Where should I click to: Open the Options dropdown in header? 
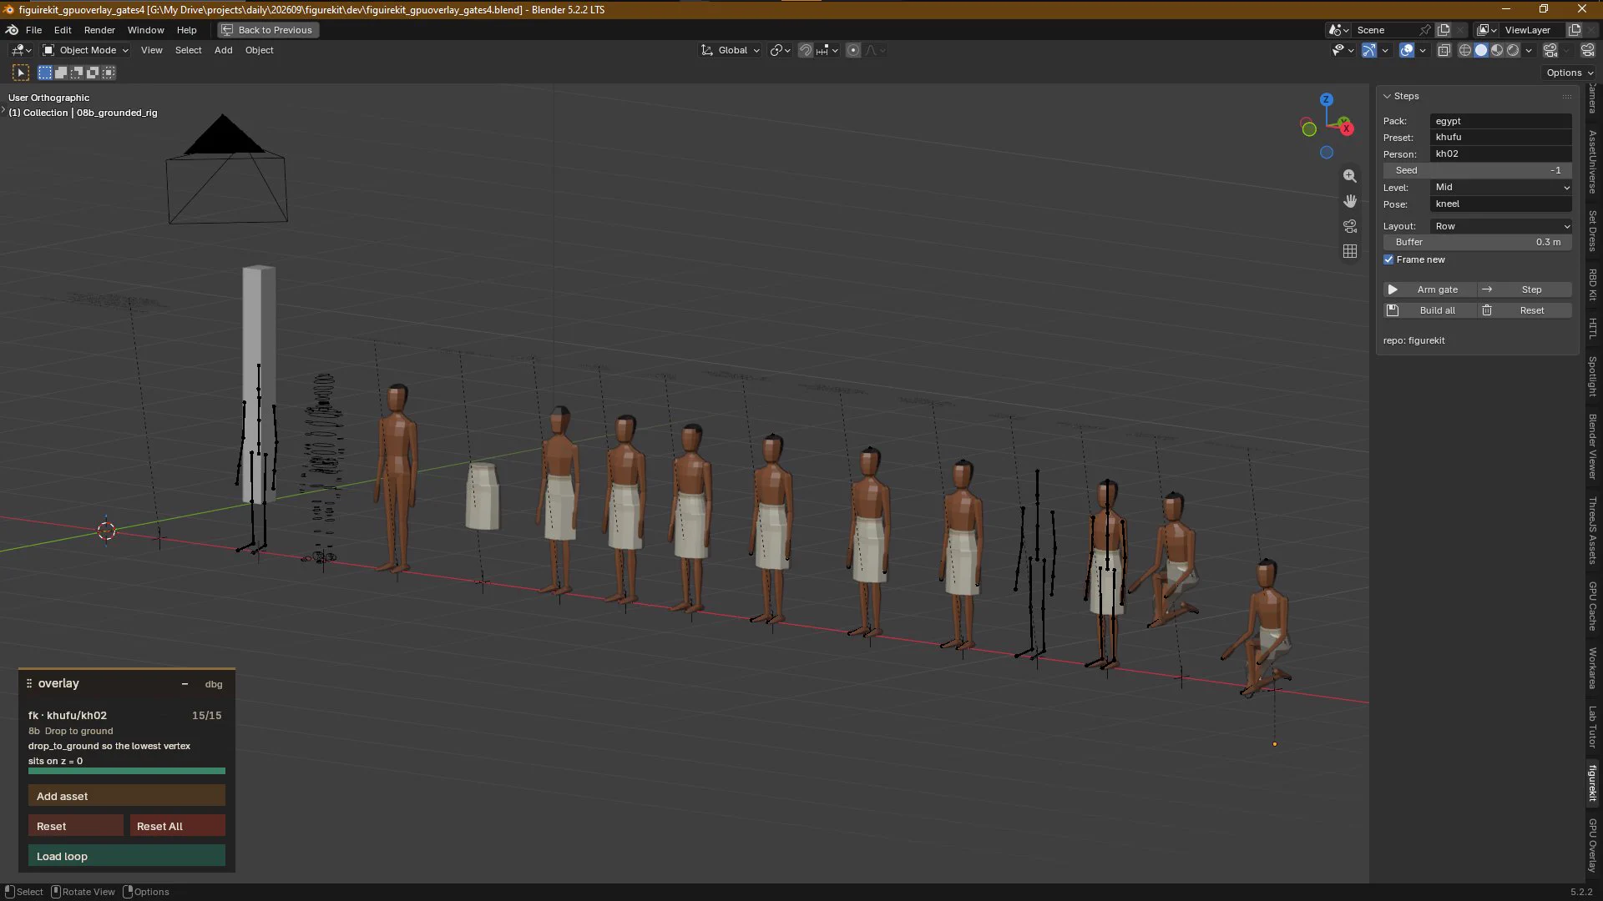tap(1570, 73)
